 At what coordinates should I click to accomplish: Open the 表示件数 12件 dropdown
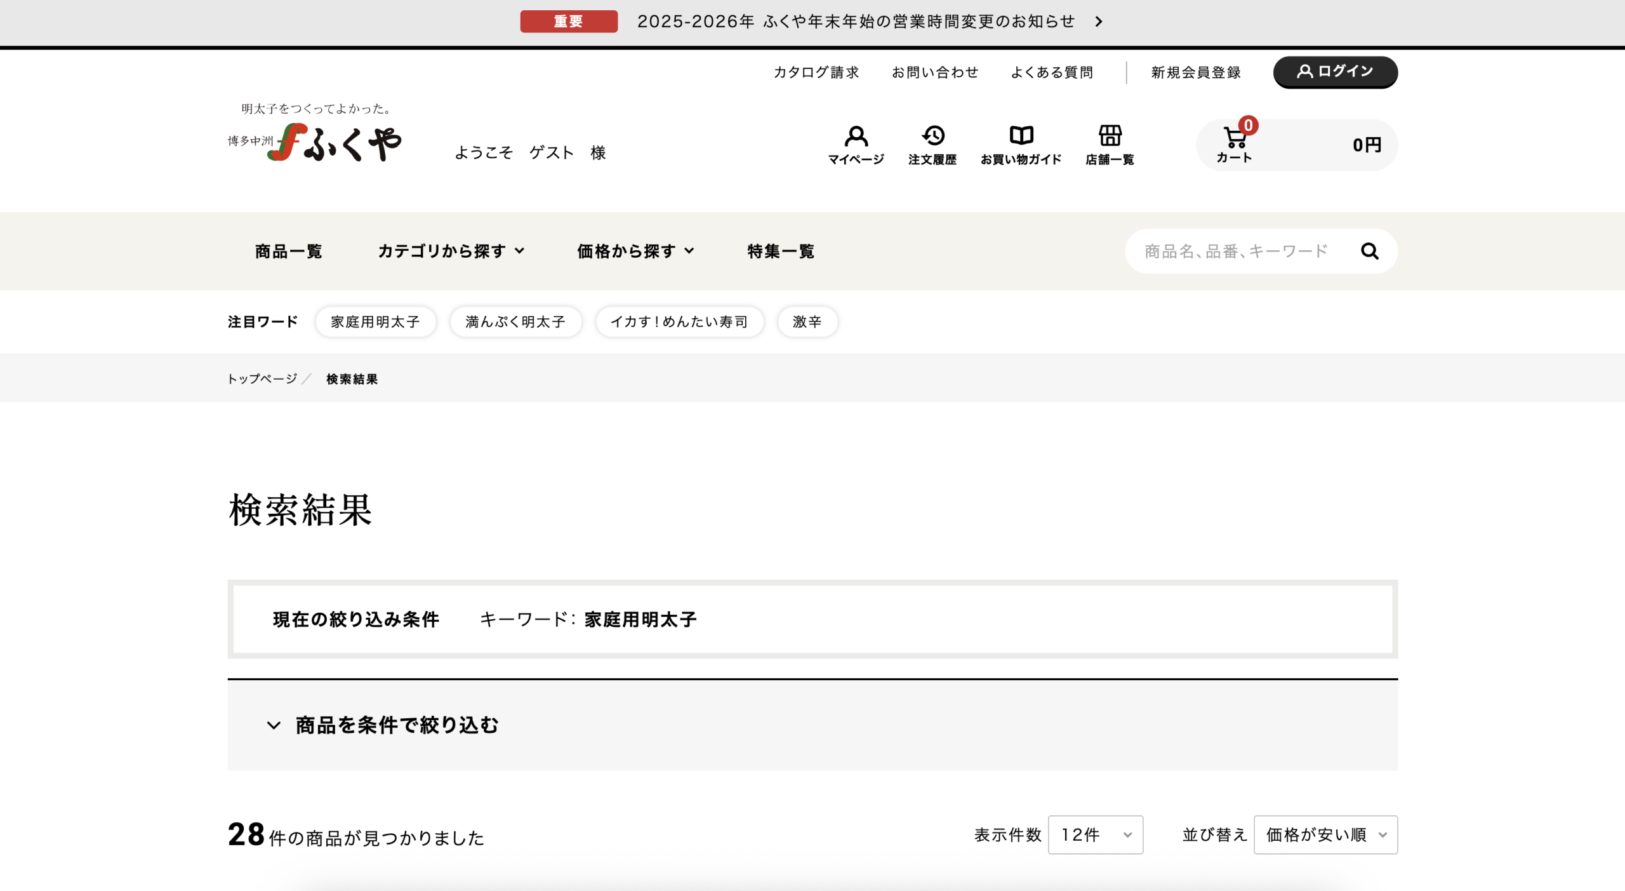point(1095,834)
